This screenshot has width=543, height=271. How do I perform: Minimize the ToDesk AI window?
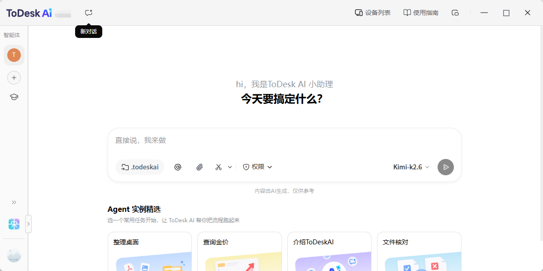pyautogui.click(x=484, y=13)
